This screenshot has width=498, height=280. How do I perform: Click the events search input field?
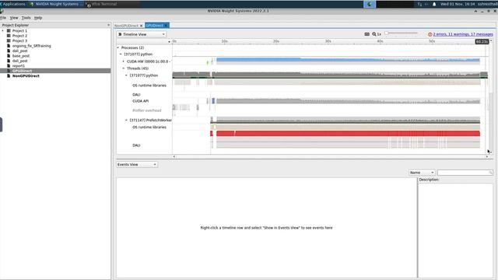pyautogui.click(x=465, y=173)
